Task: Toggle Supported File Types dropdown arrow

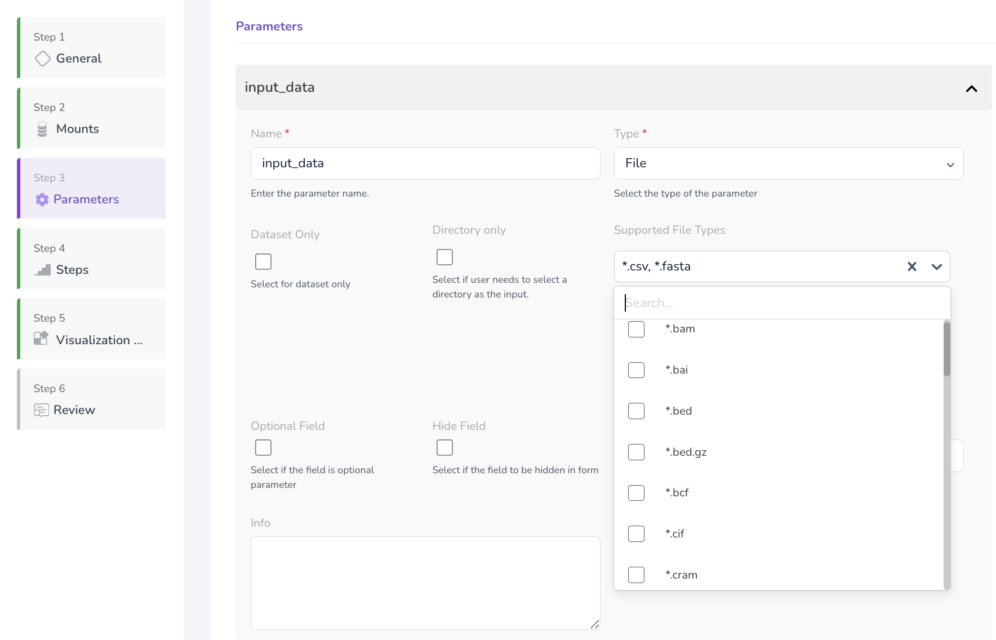Action: point(936,266)
